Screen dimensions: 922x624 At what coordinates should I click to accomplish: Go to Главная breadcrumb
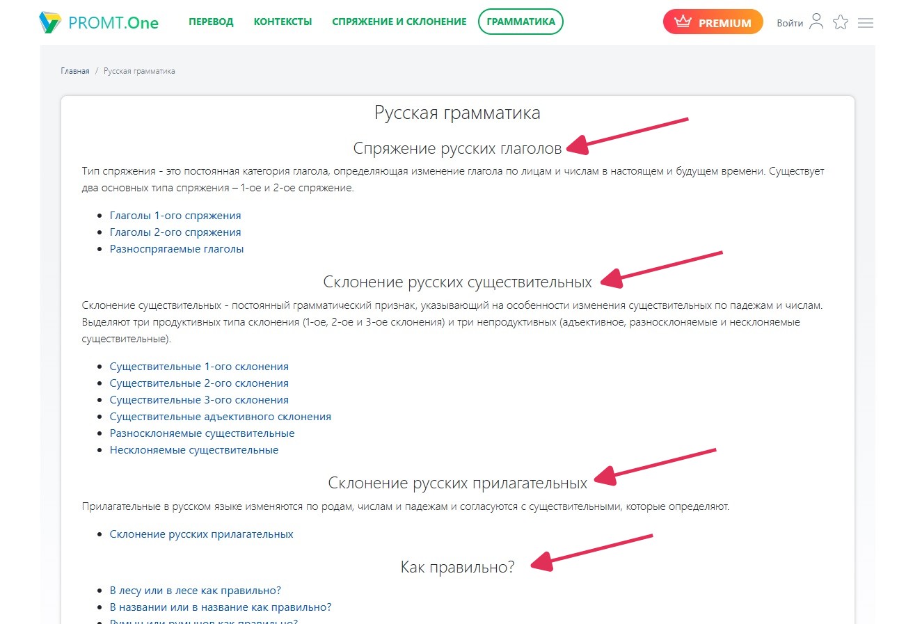[75, 71]
